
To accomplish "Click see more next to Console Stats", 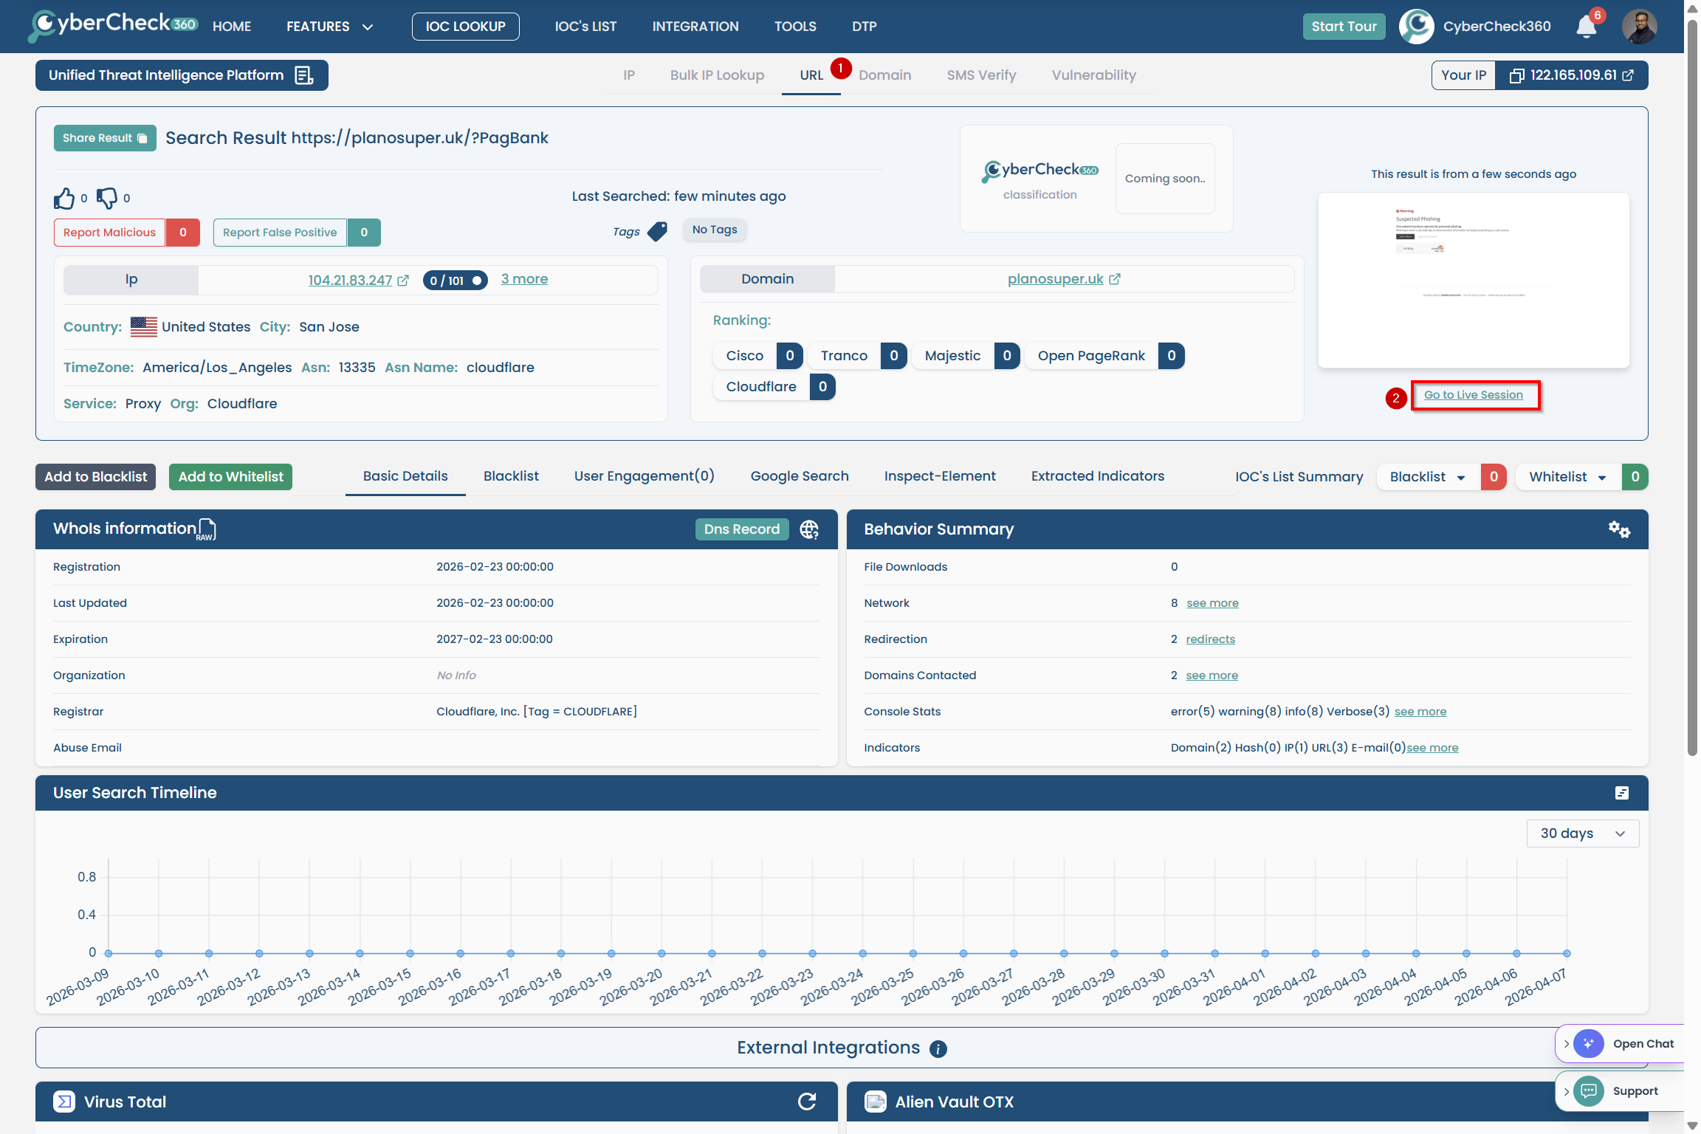I will tap(1420, 712).
